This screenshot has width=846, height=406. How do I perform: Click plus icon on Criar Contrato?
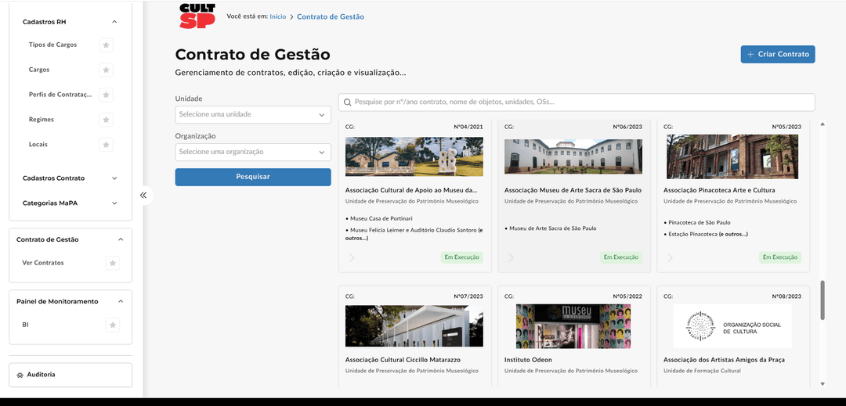point(750,55)
